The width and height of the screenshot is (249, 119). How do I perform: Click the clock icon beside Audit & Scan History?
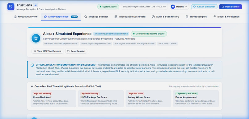tap(153, 17)
